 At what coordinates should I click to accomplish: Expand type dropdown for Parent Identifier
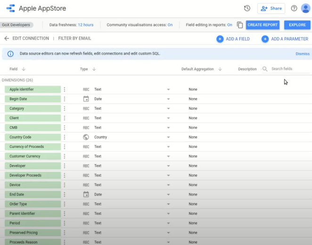click(168, 213)
